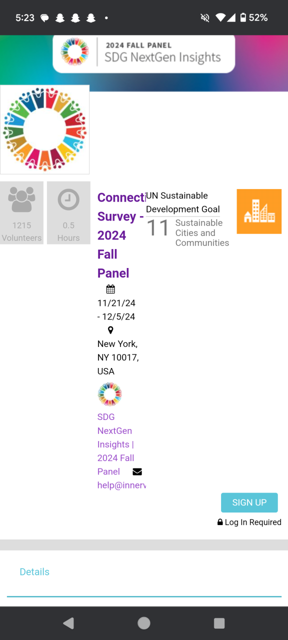Image resolution: width=288 pixels, height=640 pixels.
Task: Tap the location pin icon
Action: tap(110, 330)
